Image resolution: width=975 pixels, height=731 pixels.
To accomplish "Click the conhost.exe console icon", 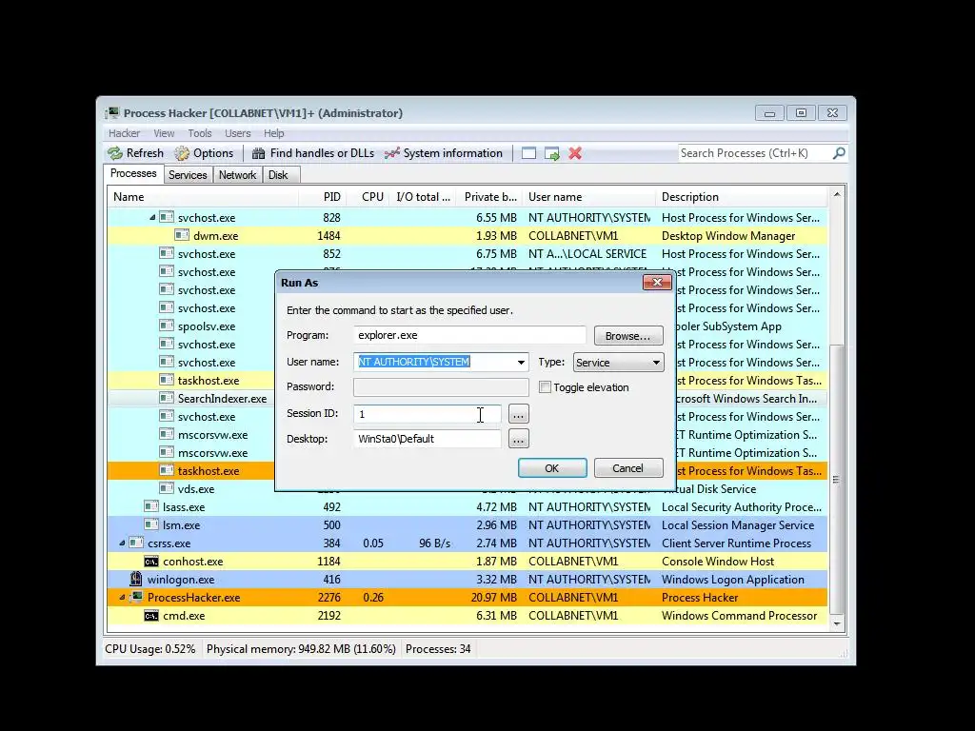I will point(151,562).
